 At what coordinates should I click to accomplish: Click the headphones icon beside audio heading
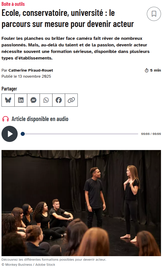point(6,119)
